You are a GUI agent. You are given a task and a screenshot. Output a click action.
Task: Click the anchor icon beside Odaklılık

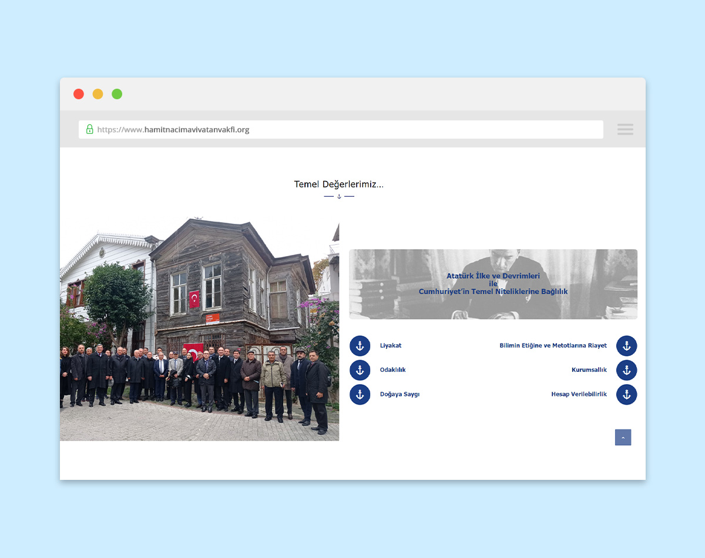click(360, 370)
